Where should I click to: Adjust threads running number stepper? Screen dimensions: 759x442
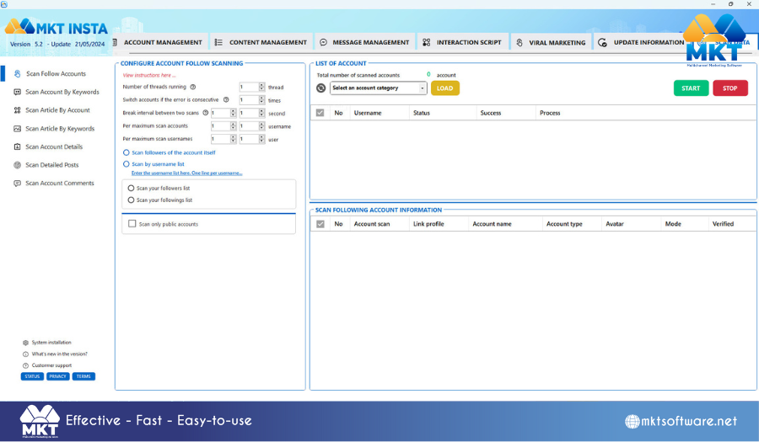[262, 87]
